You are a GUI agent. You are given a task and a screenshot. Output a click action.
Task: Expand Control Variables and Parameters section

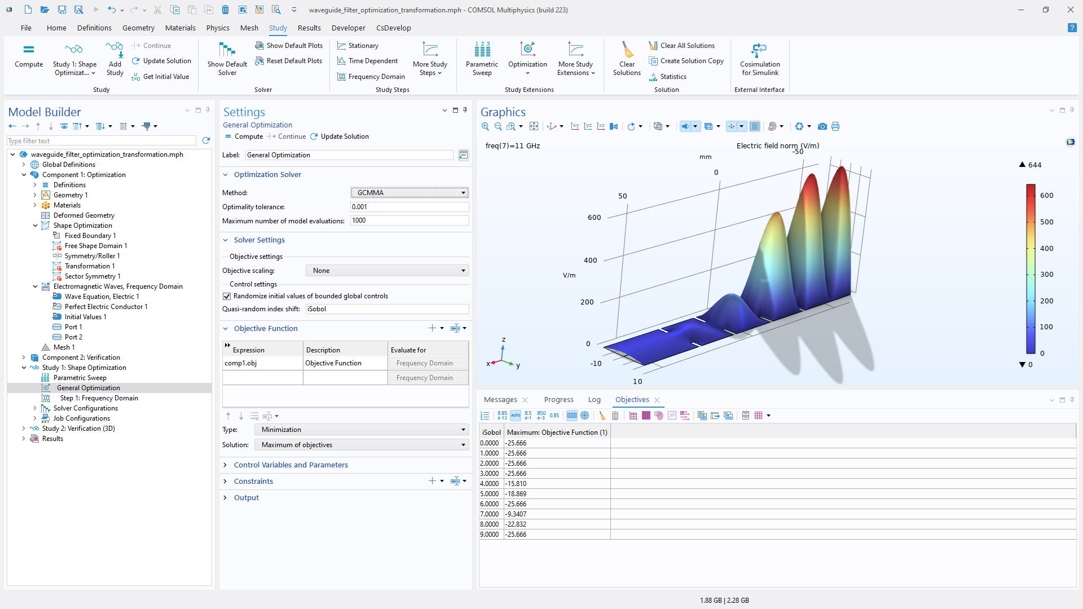pos(290,465)
